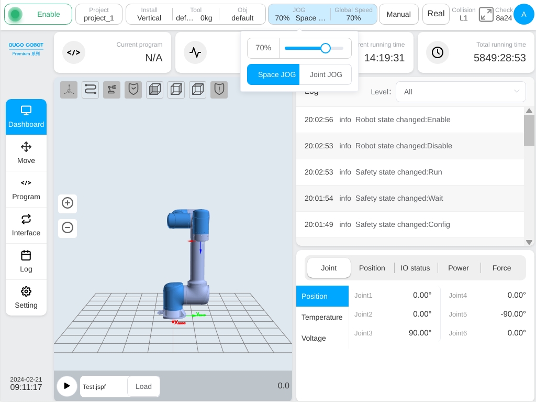536x402 pixels.
Task: Play the loaded Test.jspf program
Action: coord(66,386)
